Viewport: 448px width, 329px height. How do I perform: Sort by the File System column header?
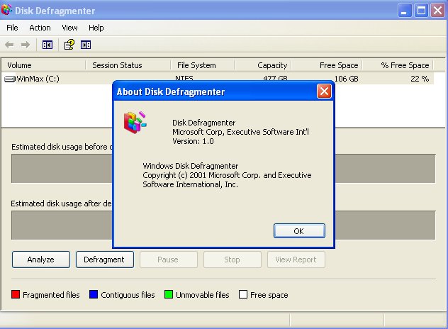(202, 65)
